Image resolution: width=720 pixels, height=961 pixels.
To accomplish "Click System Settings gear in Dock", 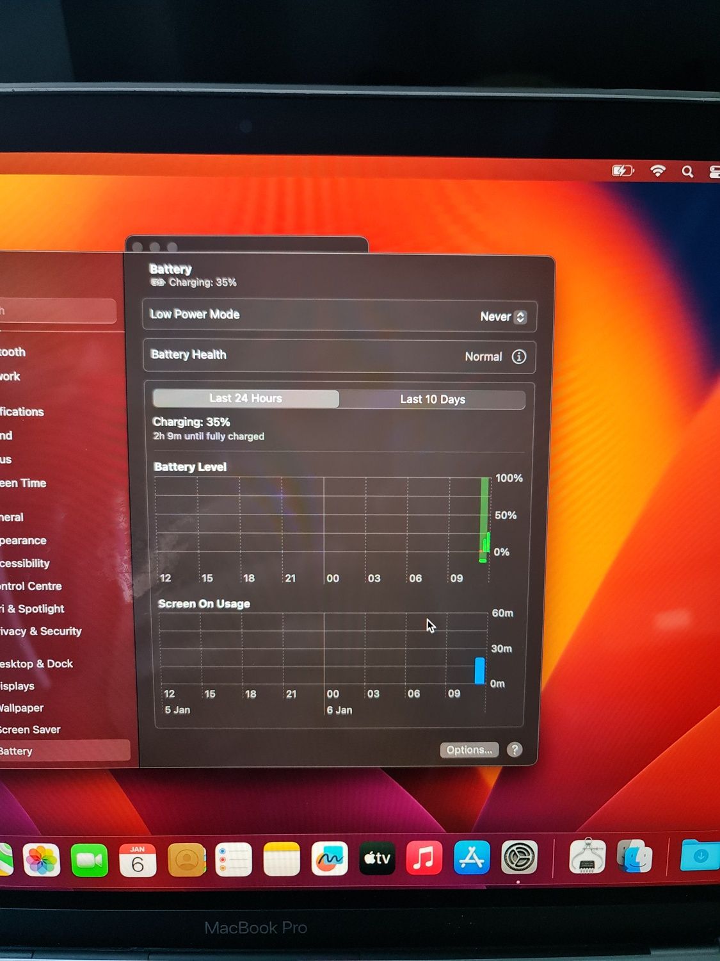I will (519, 857).
